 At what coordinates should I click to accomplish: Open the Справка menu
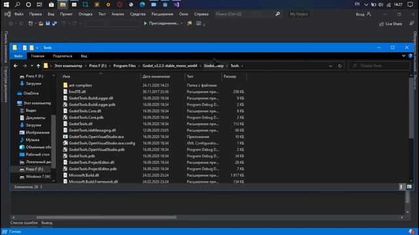201,14
